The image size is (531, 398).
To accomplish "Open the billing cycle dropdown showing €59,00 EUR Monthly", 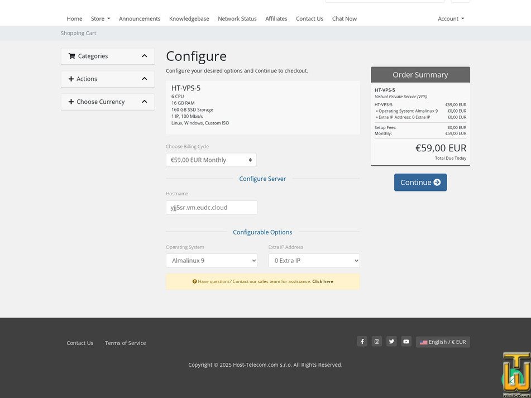I will pyautogui.click(x=211, y=160).
